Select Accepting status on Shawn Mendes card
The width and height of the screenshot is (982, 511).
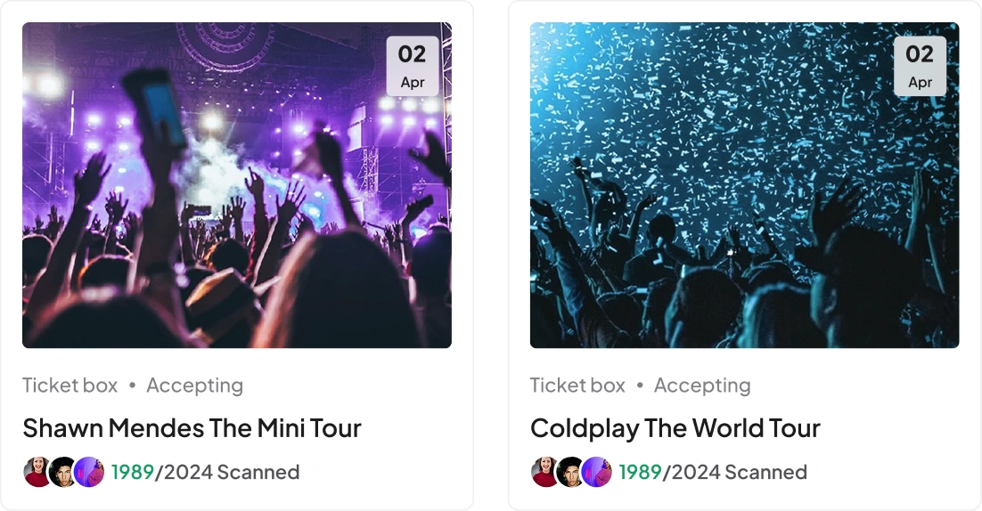(x=195, y=385)
